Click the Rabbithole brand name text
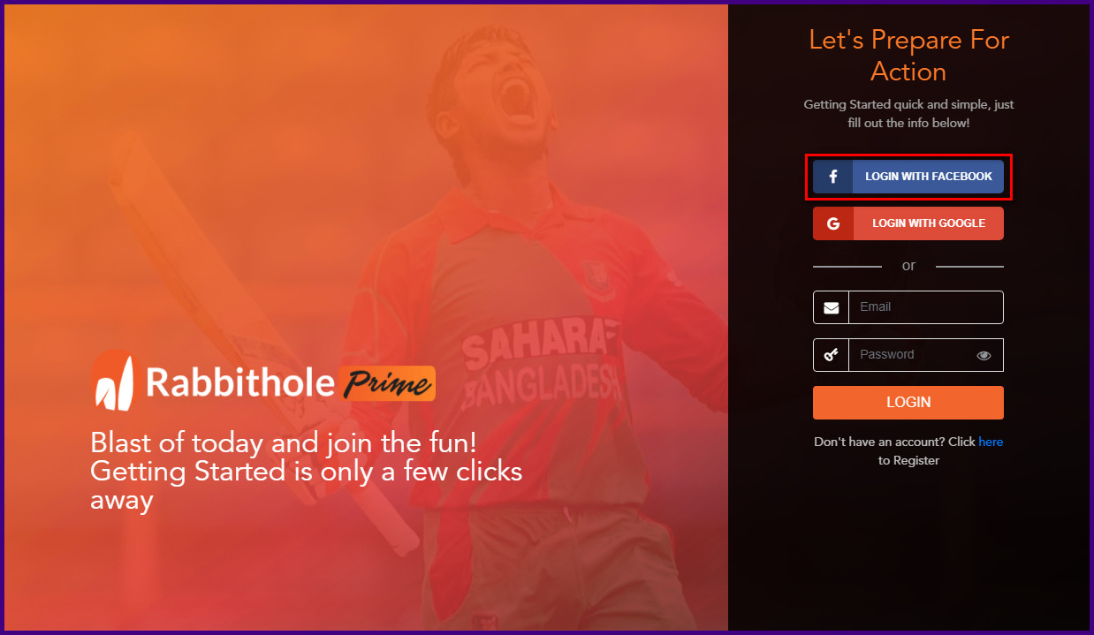 pyautogui.click(x=240, y=382)
